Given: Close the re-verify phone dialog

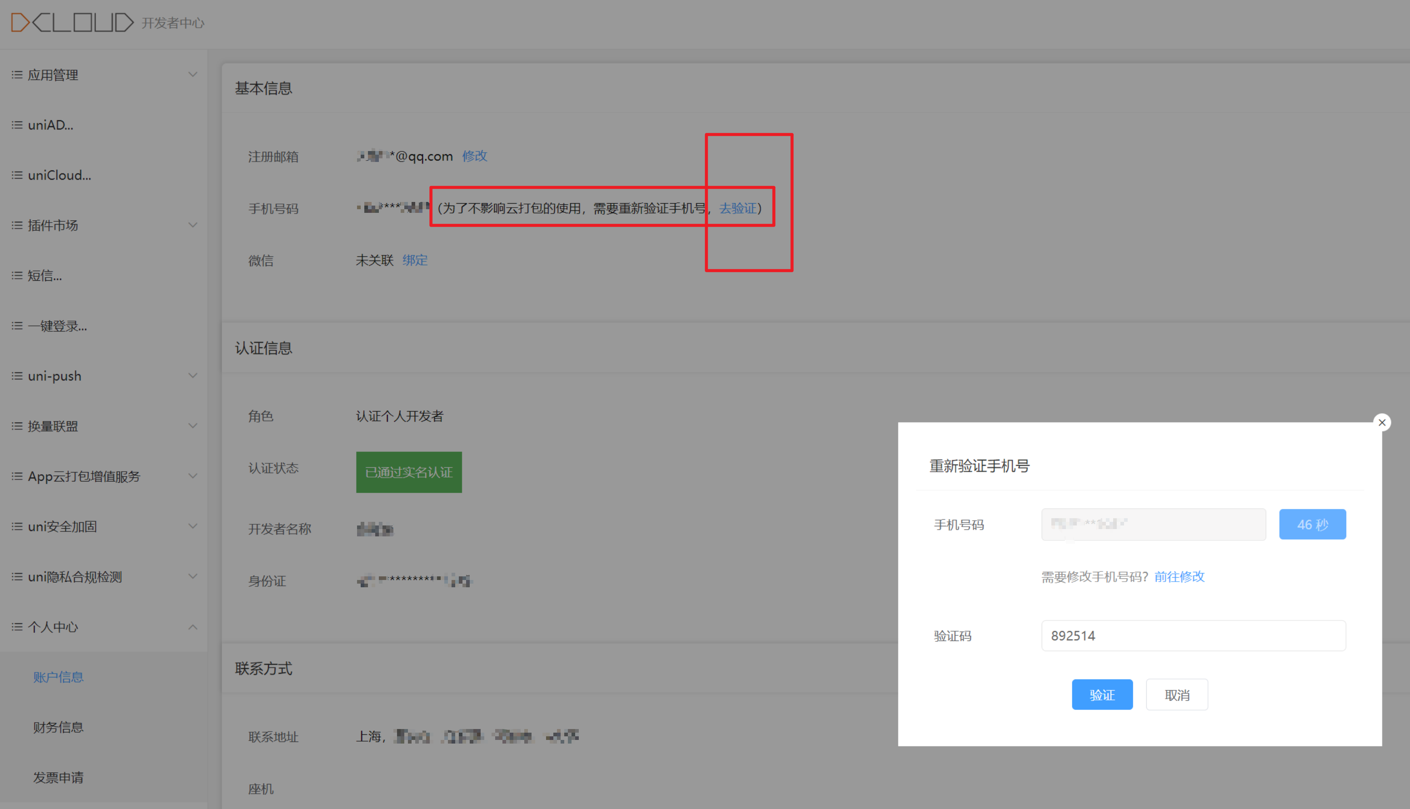Looking at the screenshot, I should 1382,422.
